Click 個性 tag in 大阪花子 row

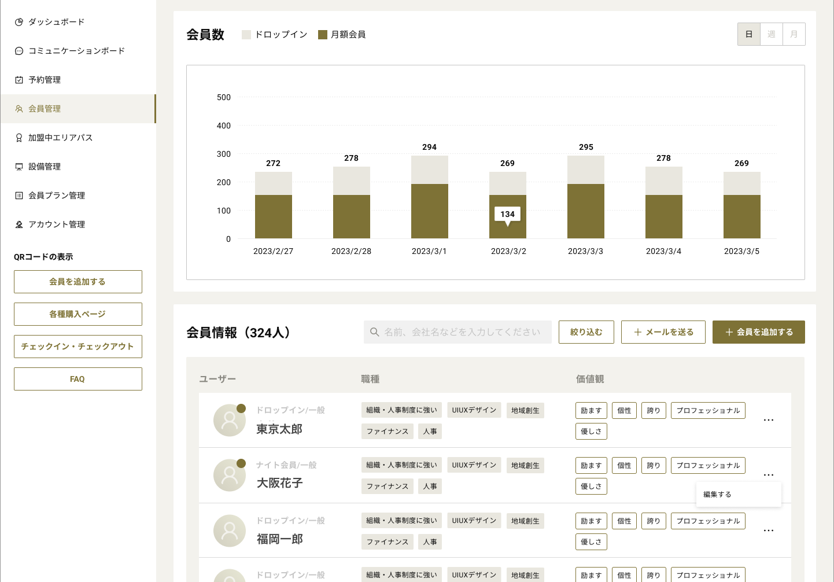tap(624, 466)
